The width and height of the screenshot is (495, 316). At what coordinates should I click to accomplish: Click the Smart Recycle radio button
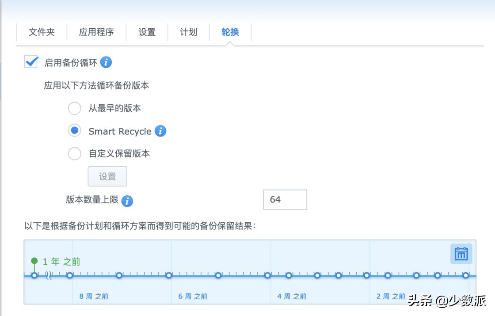[74, 131]
